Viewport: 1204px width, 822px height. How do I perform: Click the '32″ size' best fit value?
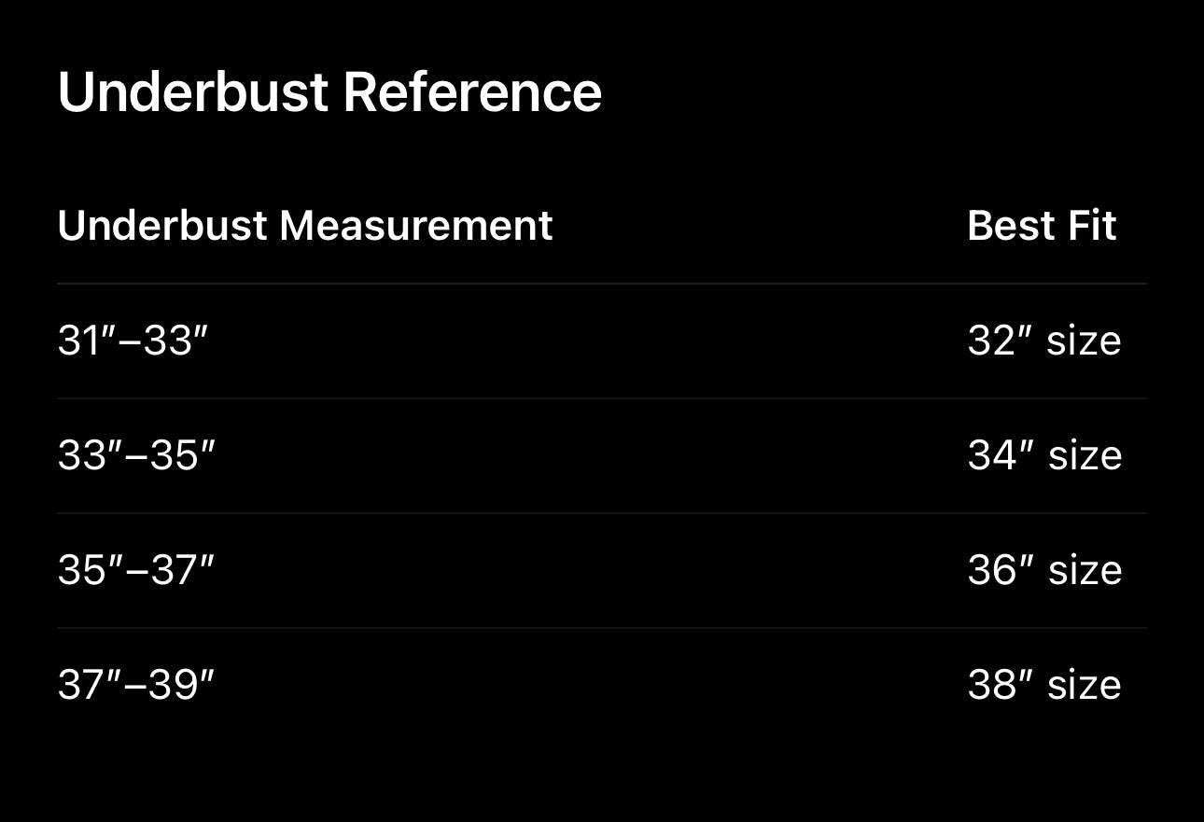(x=1044, y=341)
